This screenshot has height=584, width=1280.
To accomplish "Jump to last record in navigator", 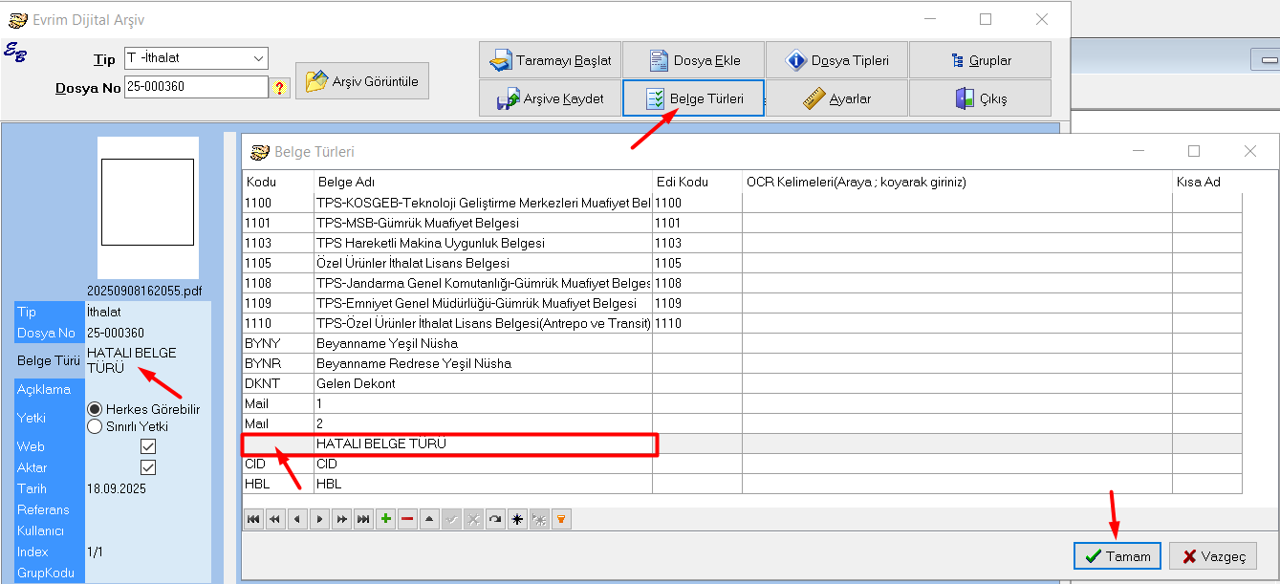I will (x=363, y=519).
